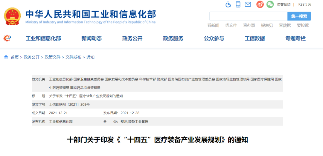Navigate to 政策文件 in breadcrumb
The height and width of the screenshot is (156, 323).
[x=53, y=57]
